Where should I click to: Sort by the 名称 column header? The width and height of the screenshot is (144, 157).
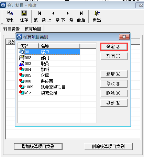point(59,46)
